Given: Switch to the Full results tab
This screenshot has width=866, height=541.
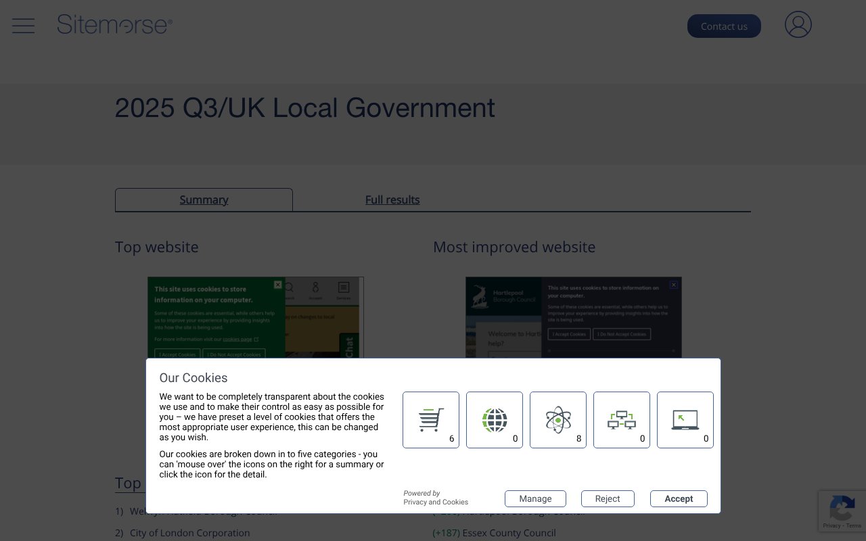Looking at the screenshot, I should pos(392,199).
